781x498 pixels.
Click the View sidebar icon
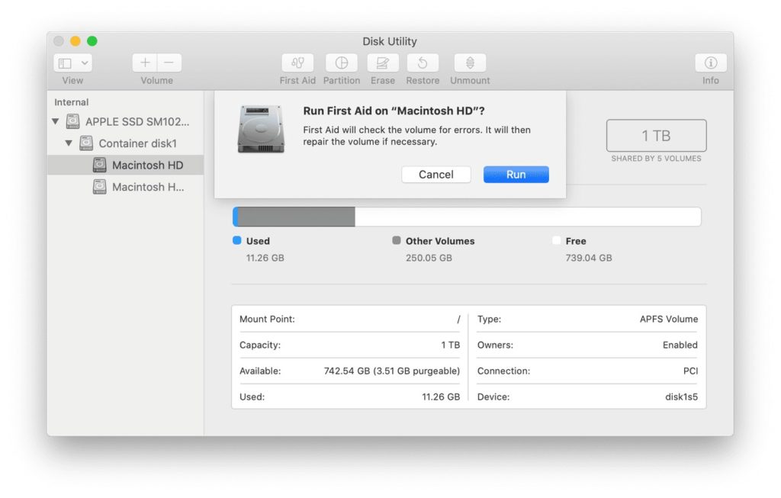point(66,63)
